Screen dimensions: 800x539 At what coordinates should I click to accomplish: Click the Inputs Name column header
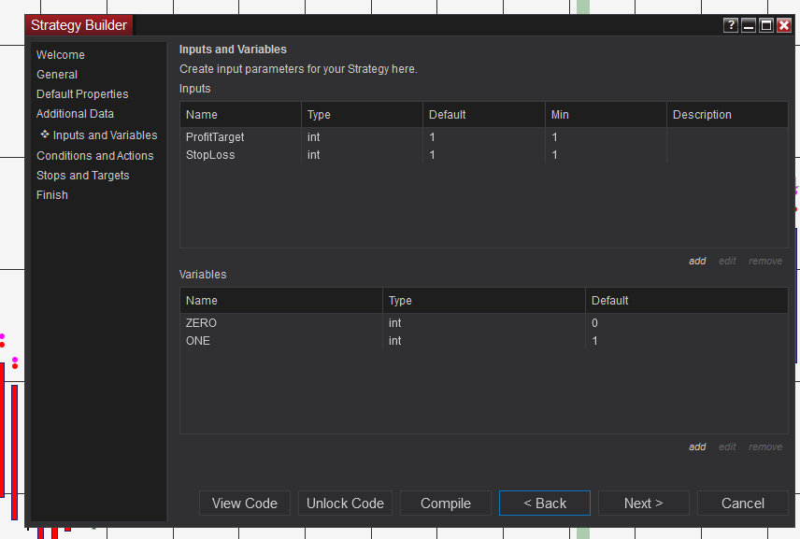(240, 115)
